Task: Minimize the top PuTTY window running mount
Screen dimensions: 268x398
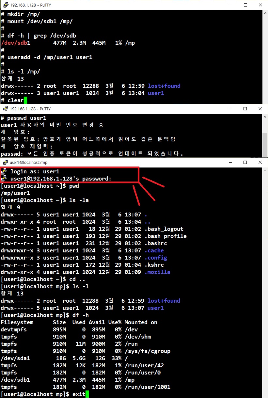Action: point(230,5)
